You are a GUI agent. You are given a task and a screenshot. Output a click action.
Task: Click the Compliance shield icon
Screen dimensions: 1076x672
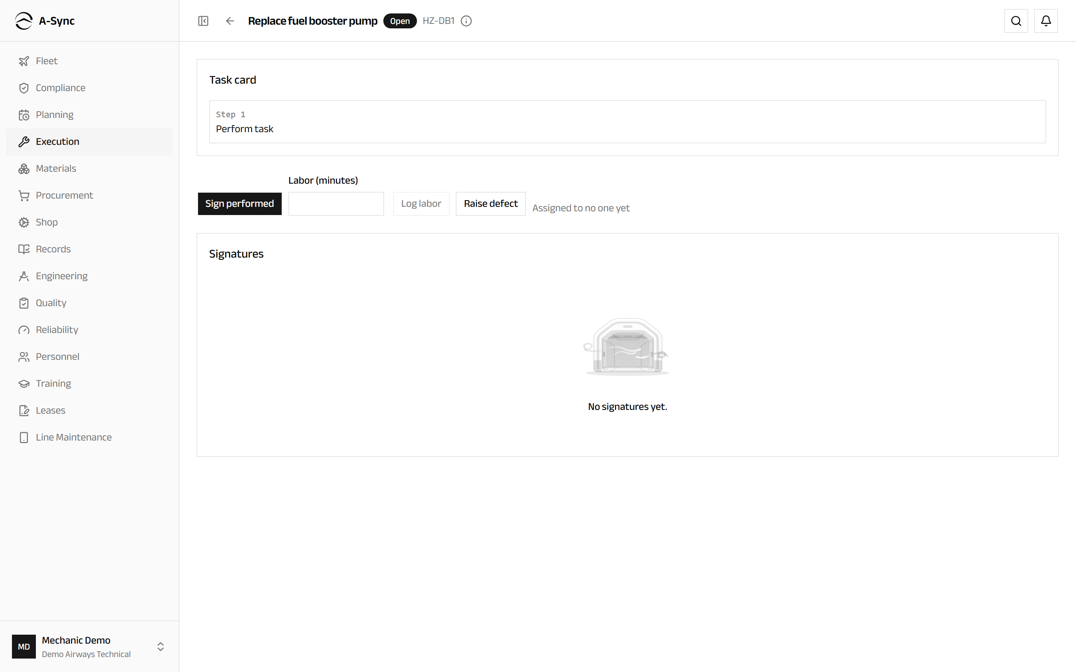24,88
